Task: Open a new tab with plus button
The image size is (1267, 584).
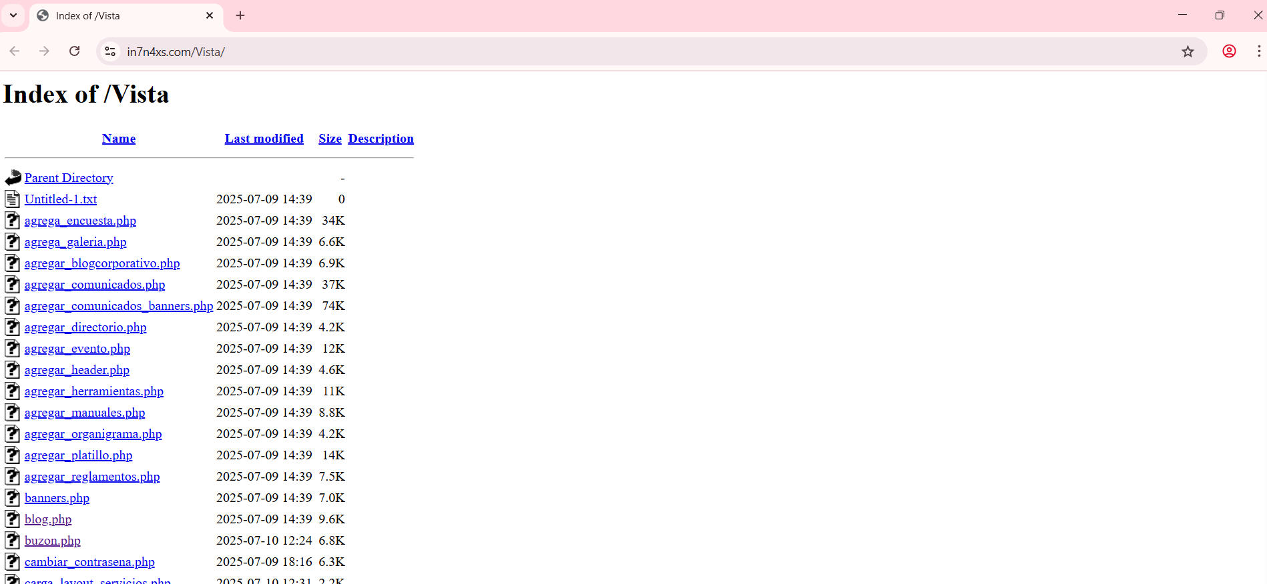Action: [240, 15]
